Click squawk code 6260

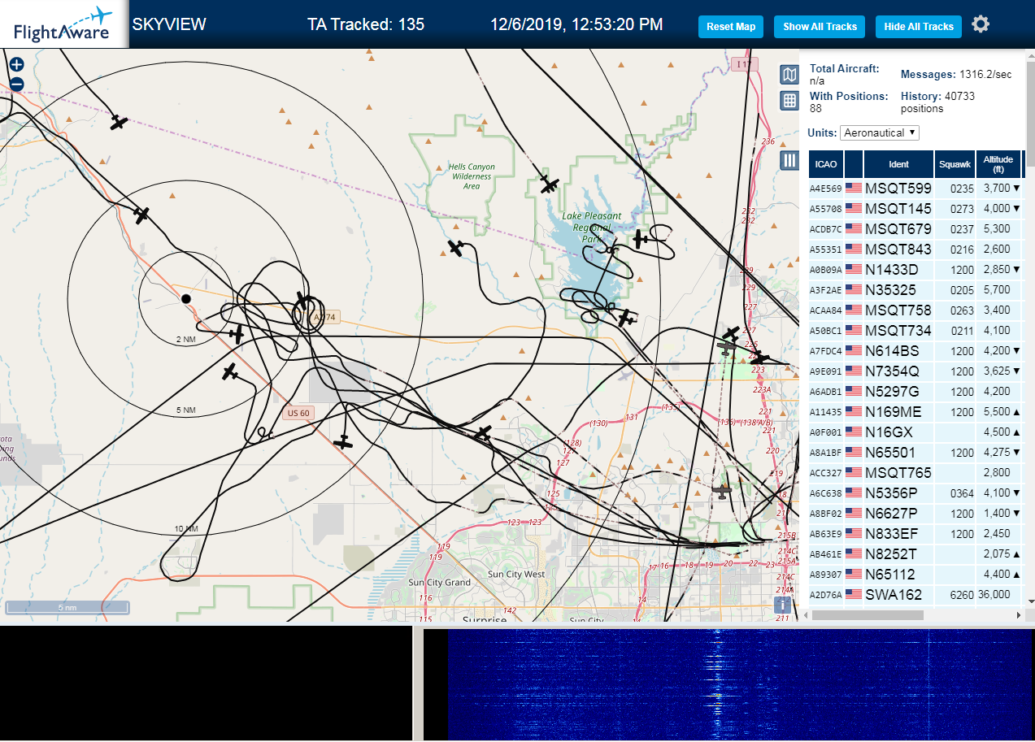[x=962, y=595]
